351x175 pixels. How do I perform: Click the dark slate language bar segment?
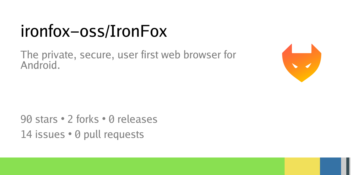(x=348, y=166)
